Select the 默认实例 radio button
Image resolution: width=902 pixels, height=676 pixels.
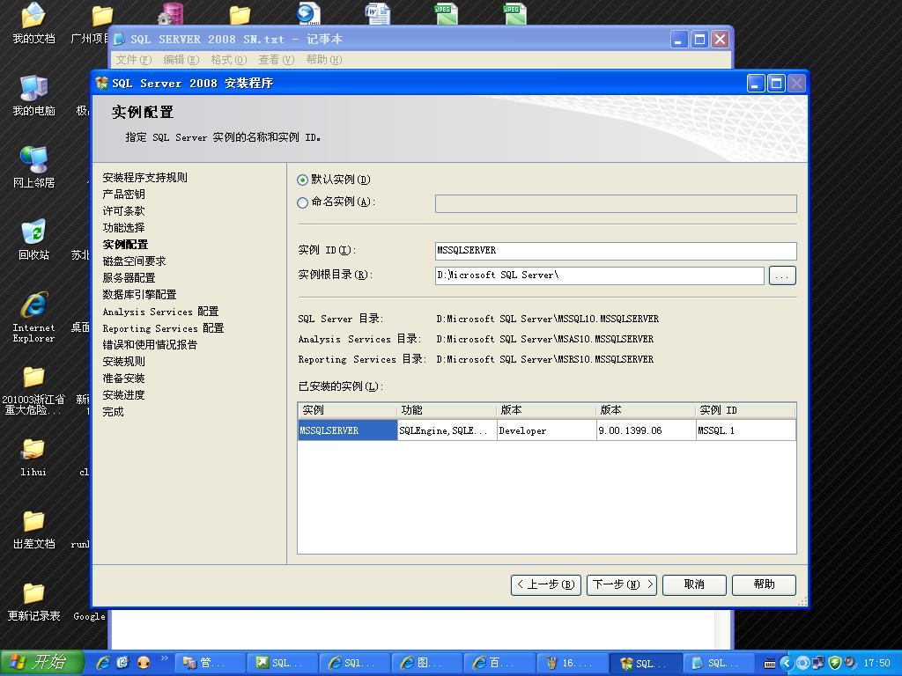(303, 180)
